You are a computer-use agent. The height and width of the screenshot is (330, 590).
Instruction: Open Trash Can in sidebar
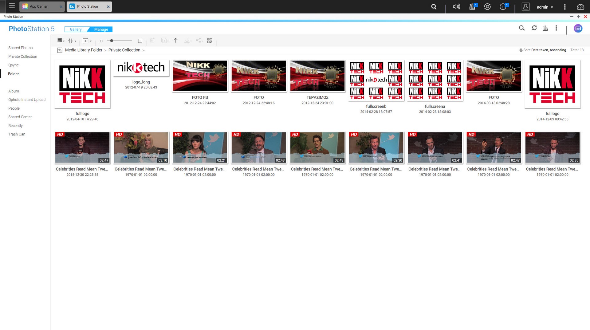click(17, 134)
